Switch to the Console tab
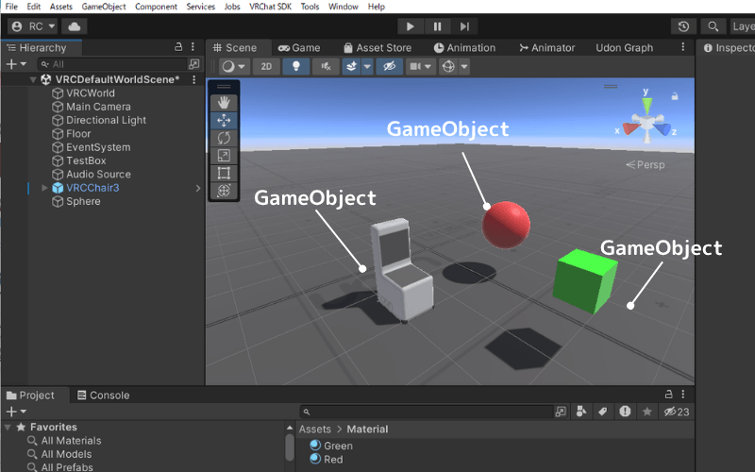The width and height of the screenshot is (755, 472). point(104,396)
